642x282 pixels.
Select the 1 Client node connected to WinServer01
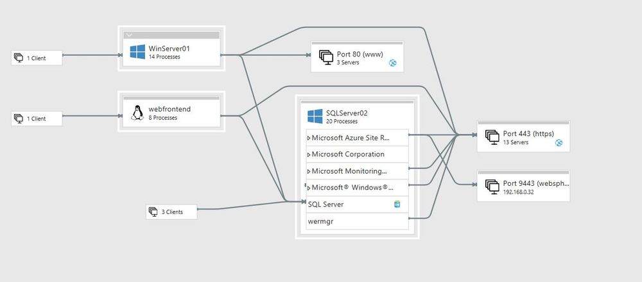(37, 58)
